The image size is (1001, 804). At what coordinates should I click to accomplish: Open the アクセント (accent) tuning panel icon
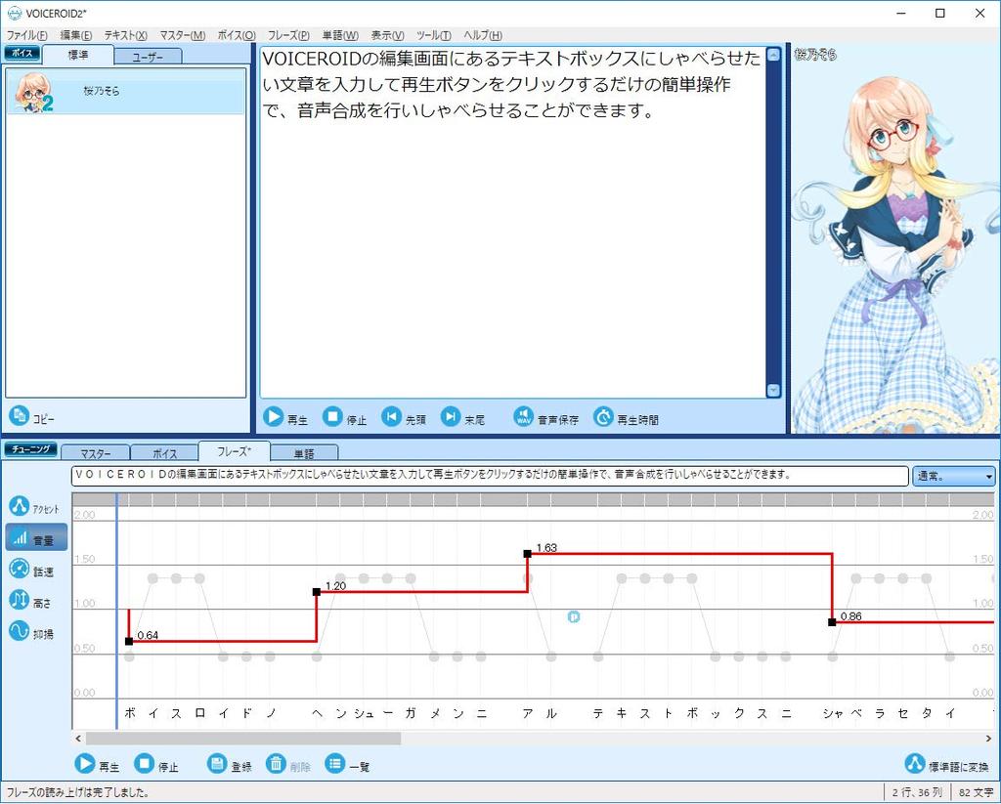(22, 505)
